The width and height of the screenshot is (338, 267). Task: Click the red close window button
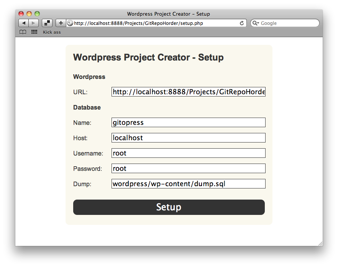21,14
